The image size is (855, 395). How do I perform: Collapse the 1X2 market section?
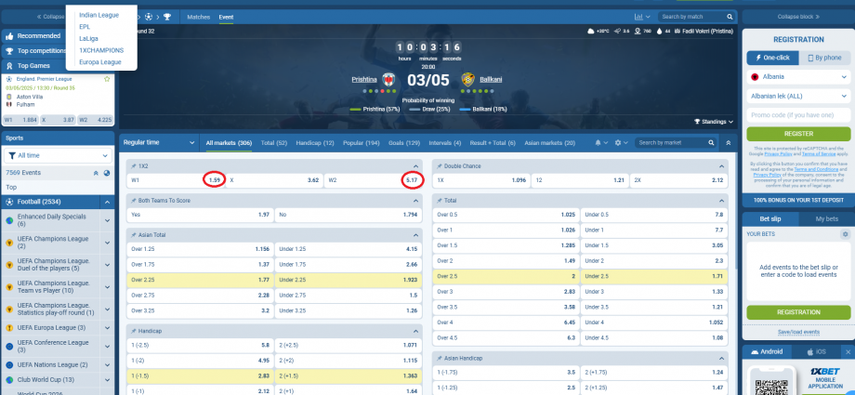[415, 166]
